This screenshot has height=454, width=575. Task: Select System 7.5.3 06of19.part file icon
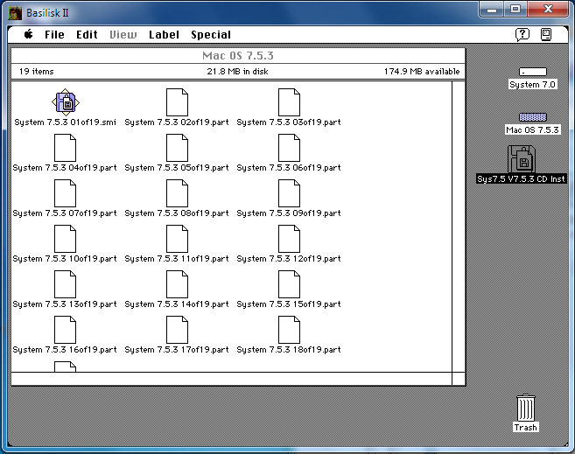coord(289,148)
